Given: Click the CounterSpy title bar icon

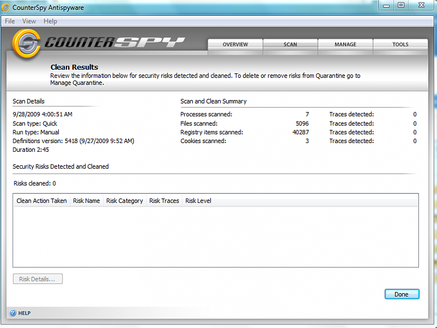Looking at the screenshot, I should click(x=6, y=8).
